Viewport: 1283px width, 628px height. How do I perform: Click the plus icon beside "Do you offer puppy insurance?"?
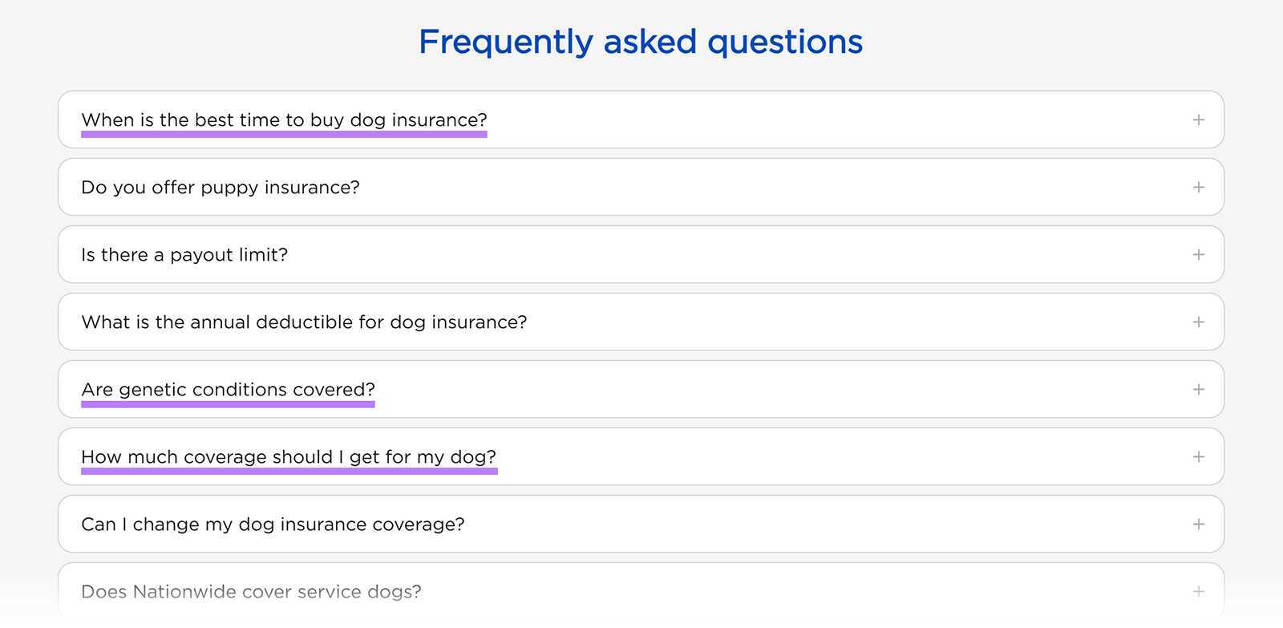point(1199,187)
